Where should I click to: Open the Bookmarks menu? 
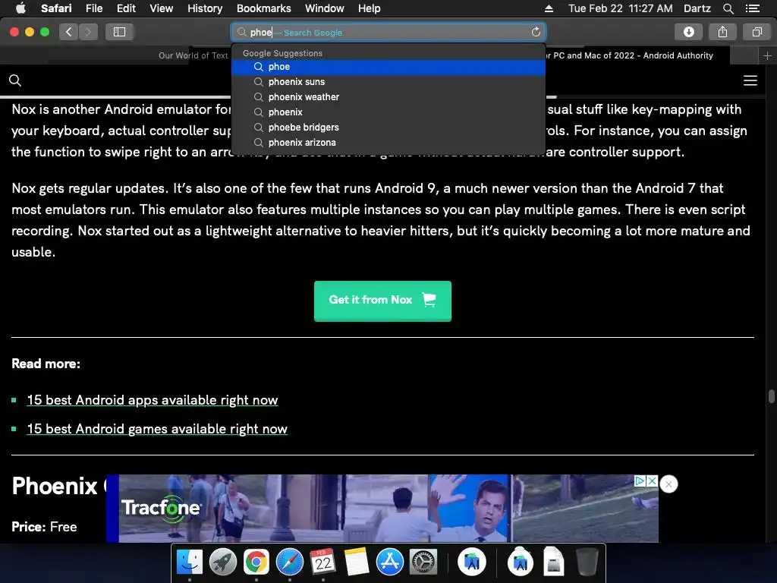click(x=263, y=8)
